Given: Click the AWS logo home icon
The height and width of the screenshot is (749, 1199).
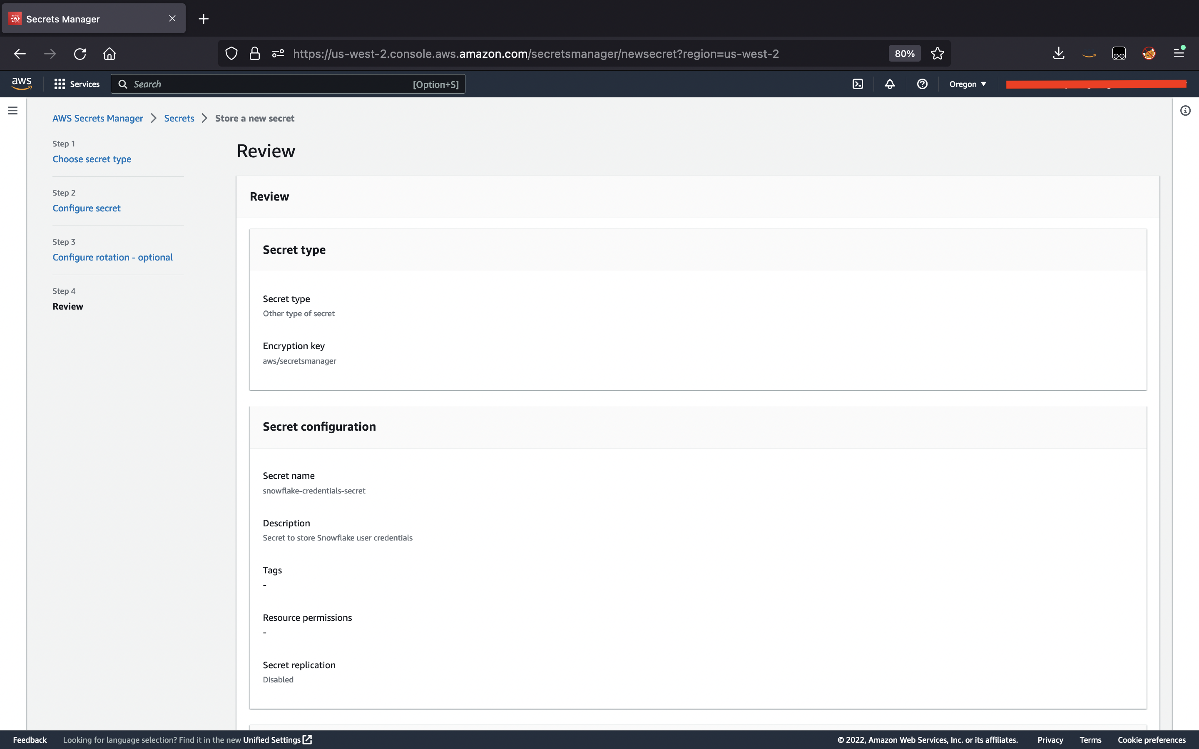Looking at the screenshot, I should (x=22, y=84).
